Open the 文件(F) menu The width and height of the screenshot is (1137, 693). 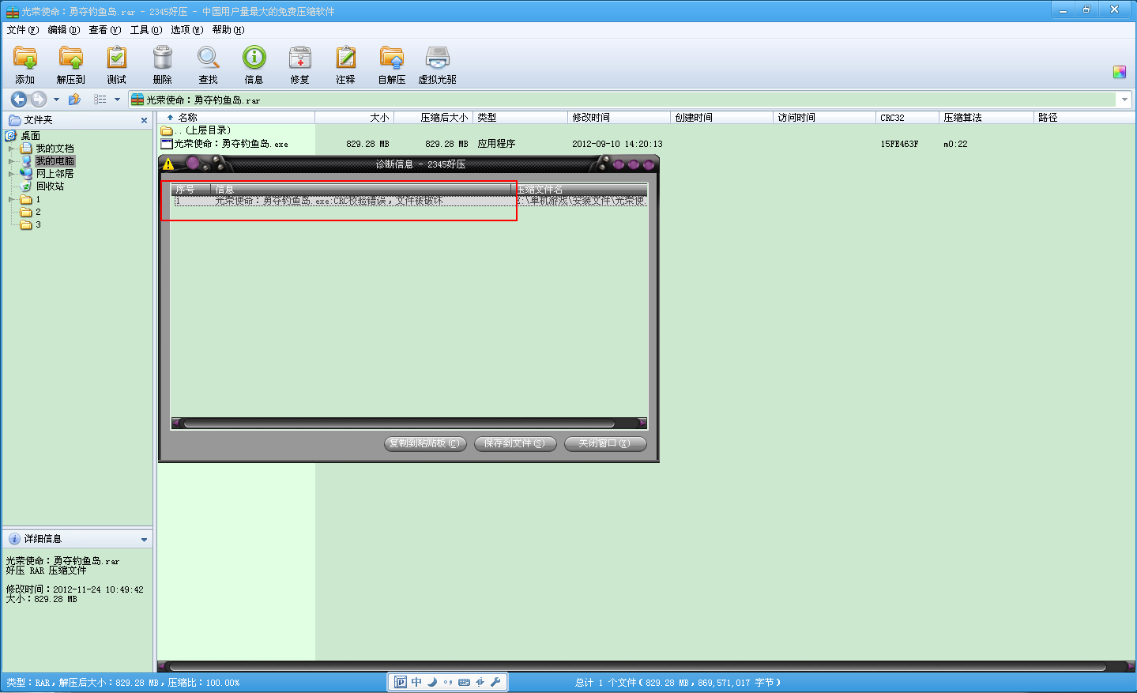point(22,30)
